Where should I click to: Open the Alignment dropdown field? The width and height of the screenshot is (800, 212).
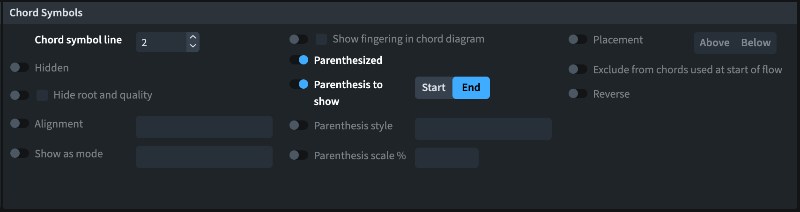pyautogui.click(x=204, y=127)
